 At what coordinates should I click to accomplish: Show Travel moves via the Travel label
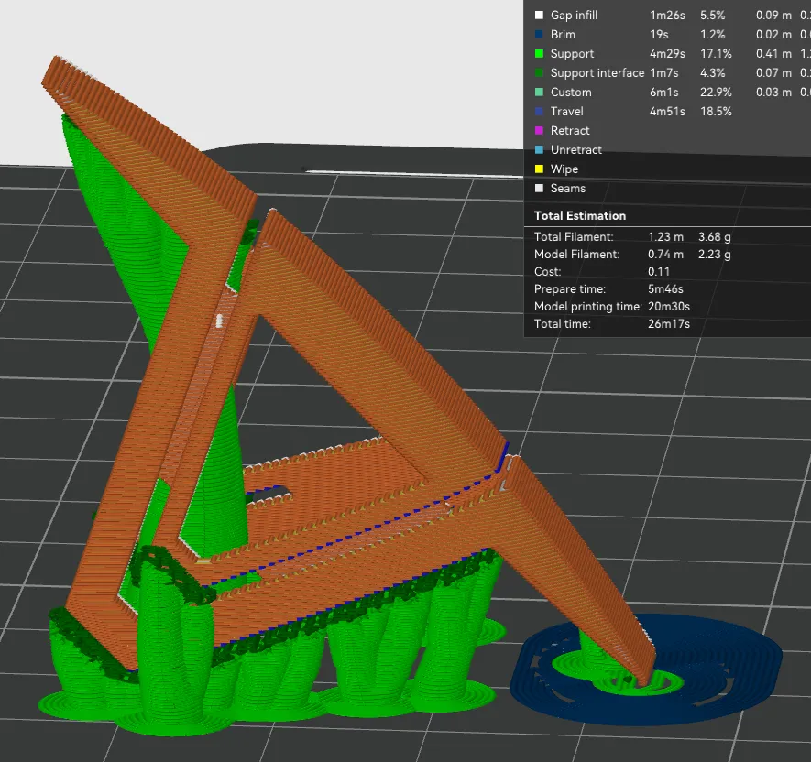(566, 112)
